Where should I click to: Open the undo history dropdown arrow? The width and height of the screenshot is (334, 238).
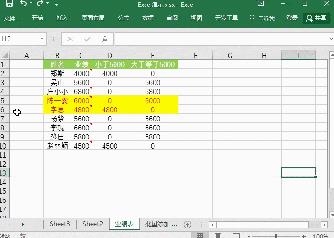tap(31, 3)
